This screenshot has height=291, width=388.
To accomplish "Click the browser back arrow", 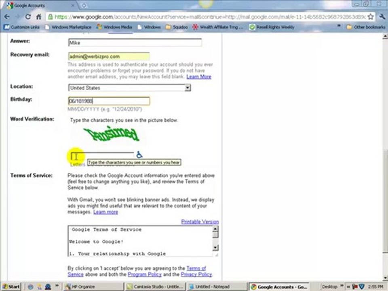I will 7,17.
